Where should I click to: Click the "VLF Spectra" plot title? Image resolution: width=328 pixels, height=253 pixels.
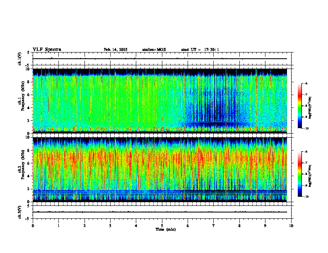47,50
